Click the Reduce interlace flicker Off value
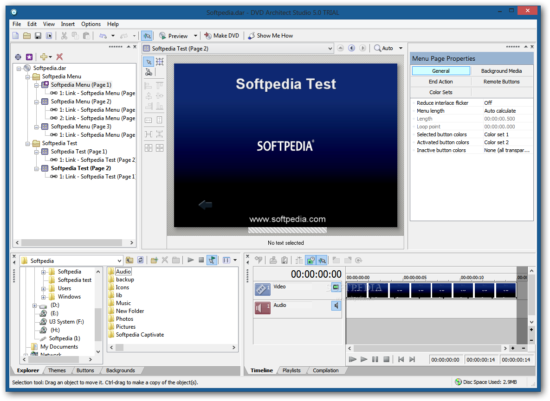Screen dimensions: 550x401 click(x=507, y=103)
